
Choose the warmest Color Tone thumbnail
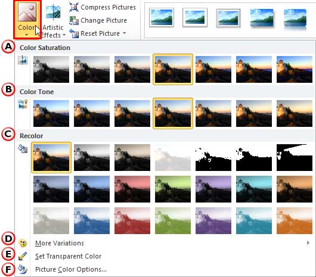[295, 113]
